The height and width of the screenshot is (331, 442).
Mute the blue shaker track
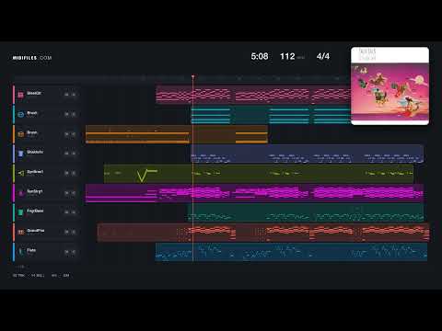click(66, 154)
